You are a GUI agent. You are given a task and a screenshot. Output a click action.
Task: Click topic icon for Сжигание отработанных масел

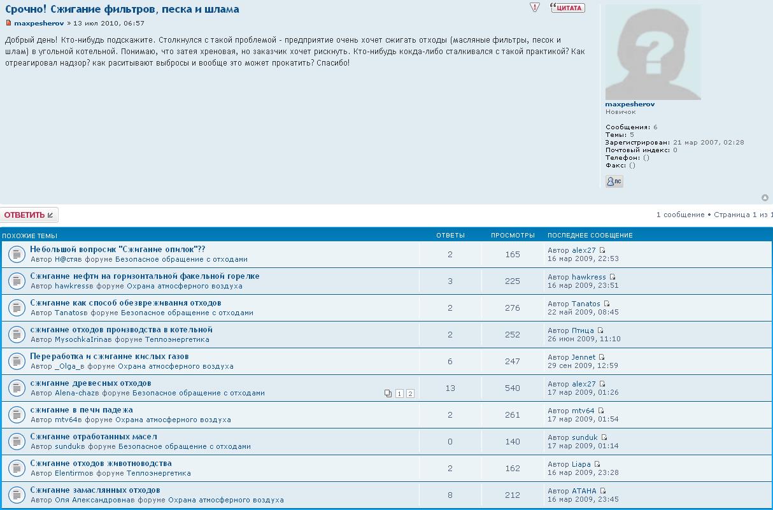point(17,441)
